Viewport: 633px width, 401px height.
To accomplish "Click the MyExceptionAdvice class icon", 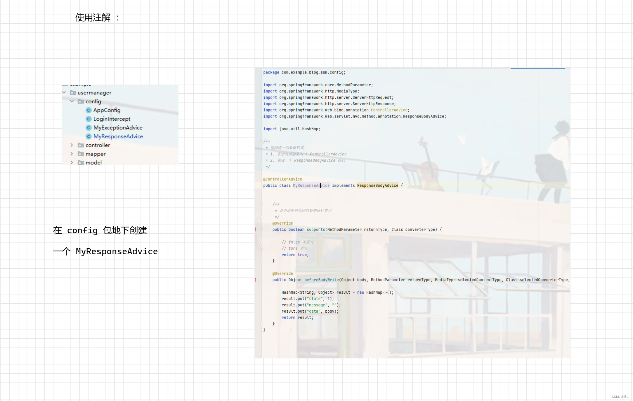I will (x=89, y=128).
